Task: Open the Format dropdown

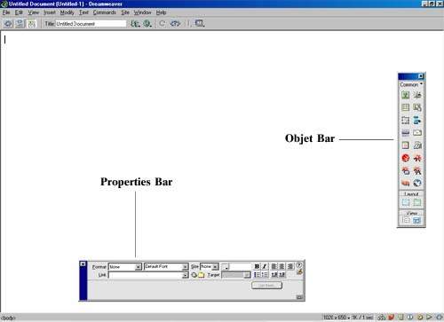Action: point(124,267)
